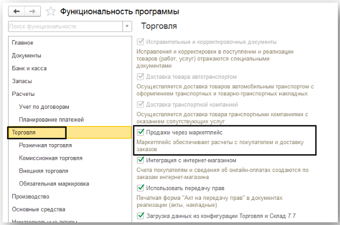Viewport: 340px width, 225px height.
Task: Uncheck Использовать передачу прав option
Action: (x=141, y=188)
